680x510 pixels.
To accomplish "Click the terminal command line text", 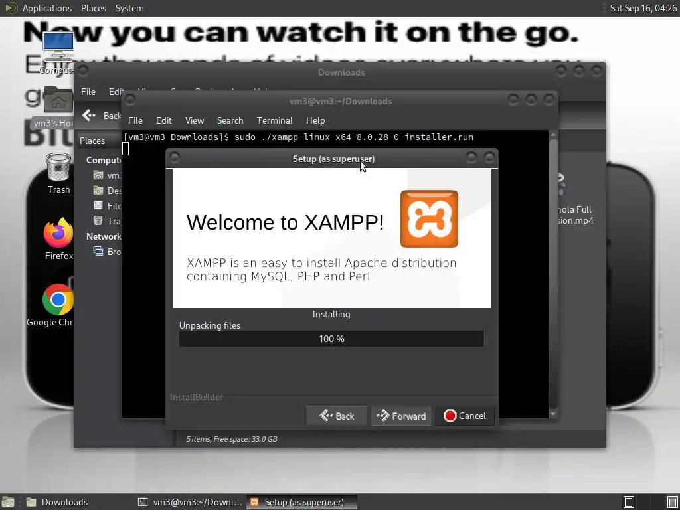I will (x=298, y=137).
